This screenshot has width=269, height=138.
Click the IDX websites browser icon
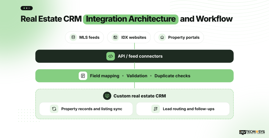coord(115,37)
